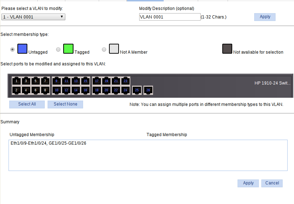This screenshot has width=294, height=204.
Task: Click the green Tagged color swatch
Action: click(68, 49)
